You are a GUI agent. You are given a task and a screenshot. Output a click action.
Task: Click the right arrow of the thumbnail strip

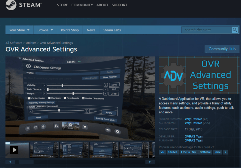click(x=150, y=162)
